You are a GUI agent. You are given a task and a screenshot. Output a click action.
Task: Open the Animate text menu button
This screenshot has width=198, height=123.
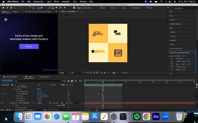[x=64, y=105]
